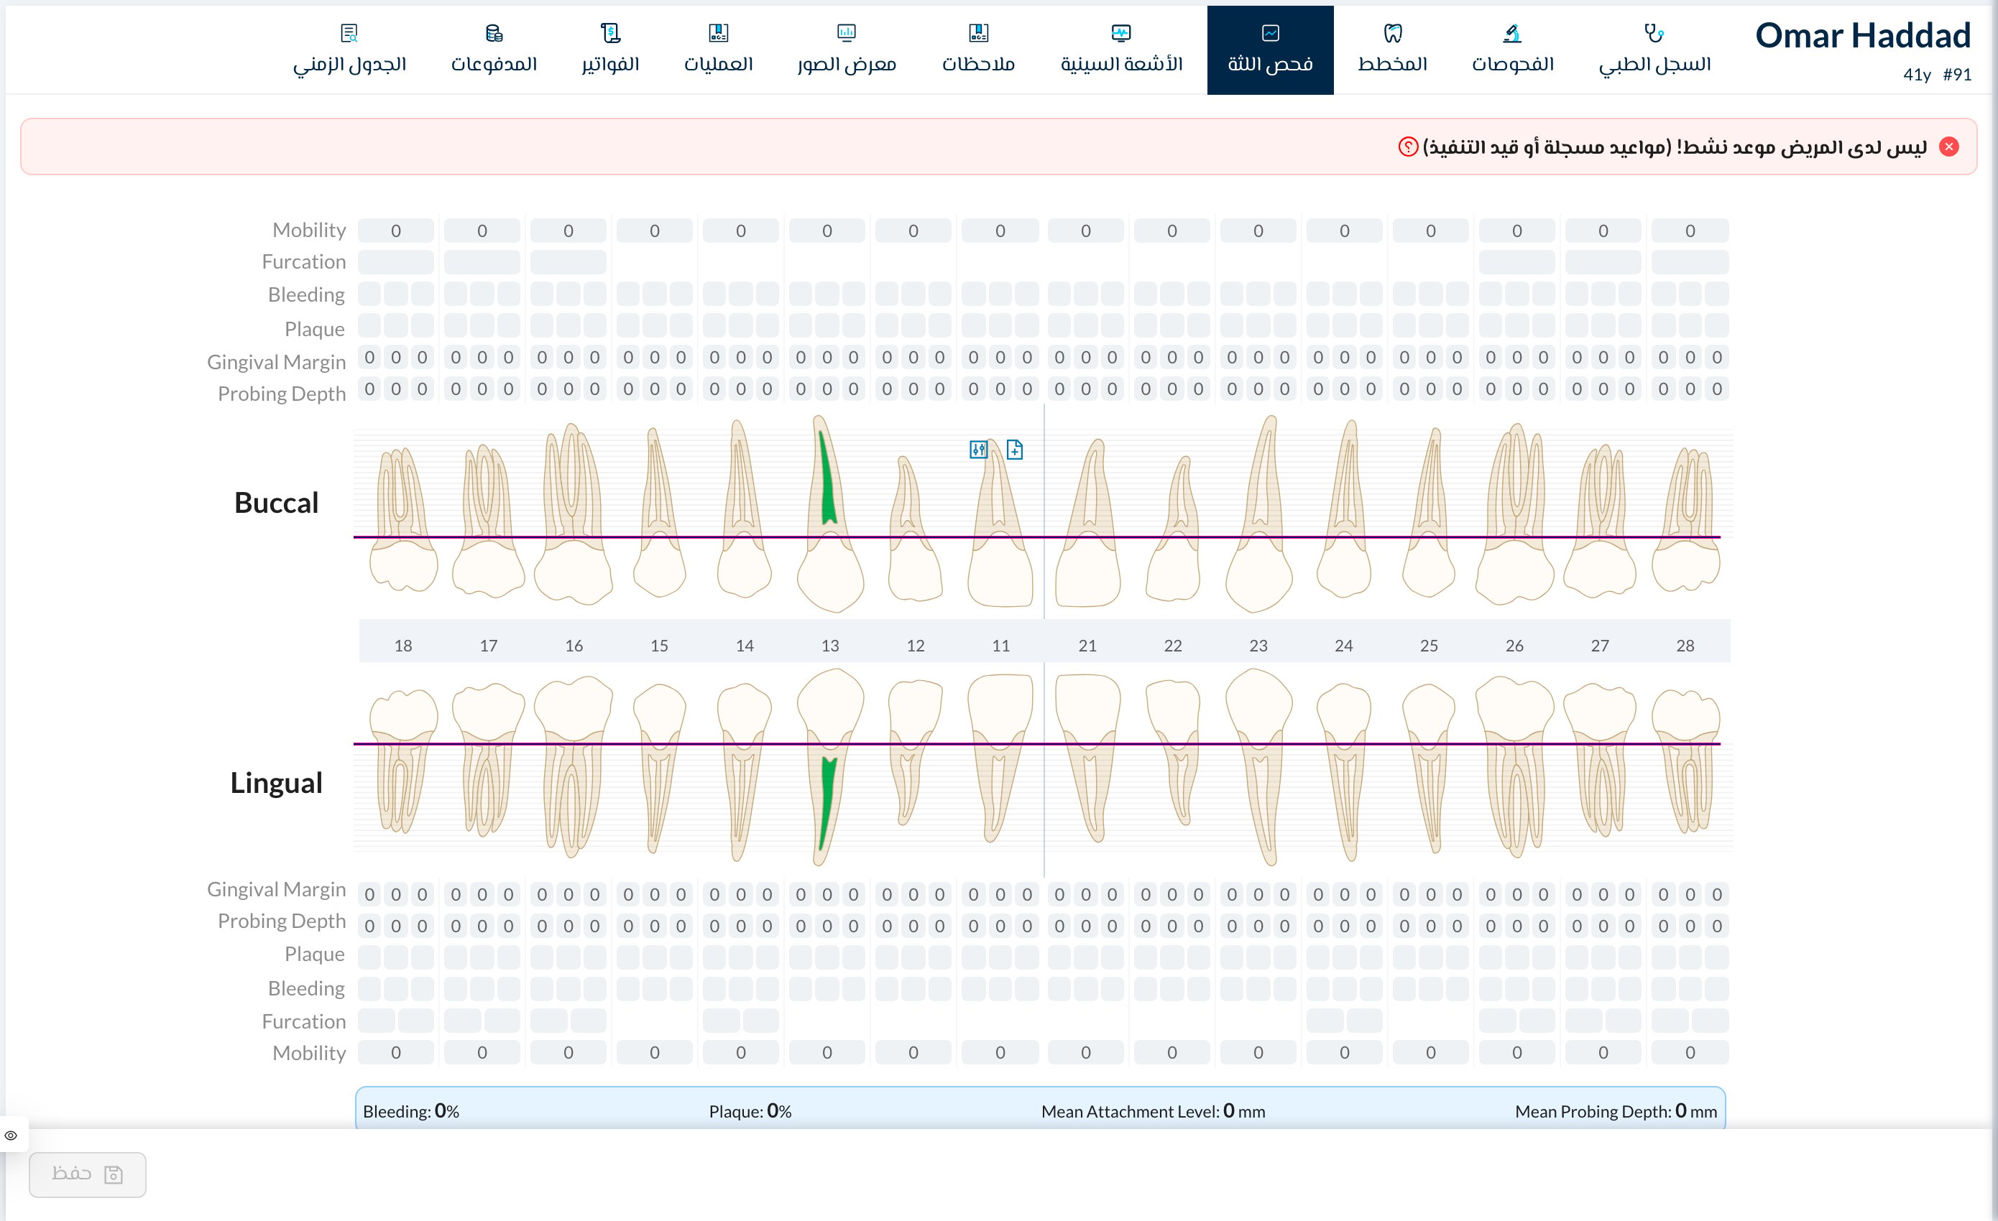Select the فحص اللثة tab

1270,50
